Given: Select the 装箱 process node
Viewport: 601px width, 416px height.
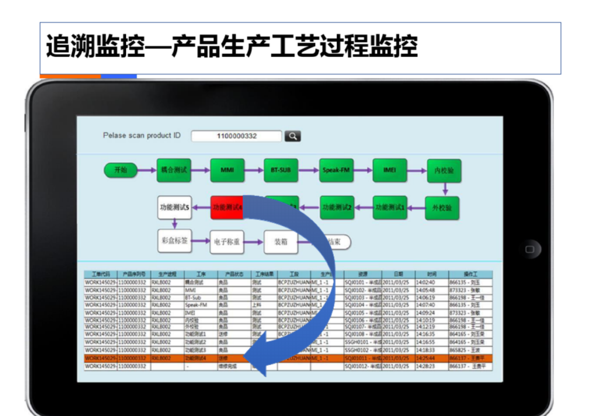Looking at the screenshot, I should (x=281, y=242).
